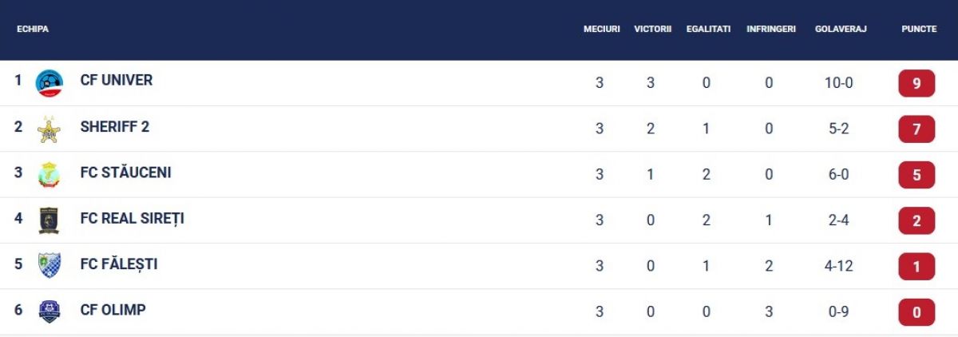
Task: Select the MECIURI column header
Action: pyautogui.click(x=602, y=29)
